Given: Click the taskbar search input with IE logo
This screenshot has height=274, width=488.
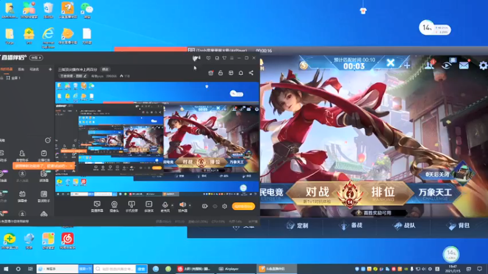Looking at the screenshot, I should tap(57, 269).
